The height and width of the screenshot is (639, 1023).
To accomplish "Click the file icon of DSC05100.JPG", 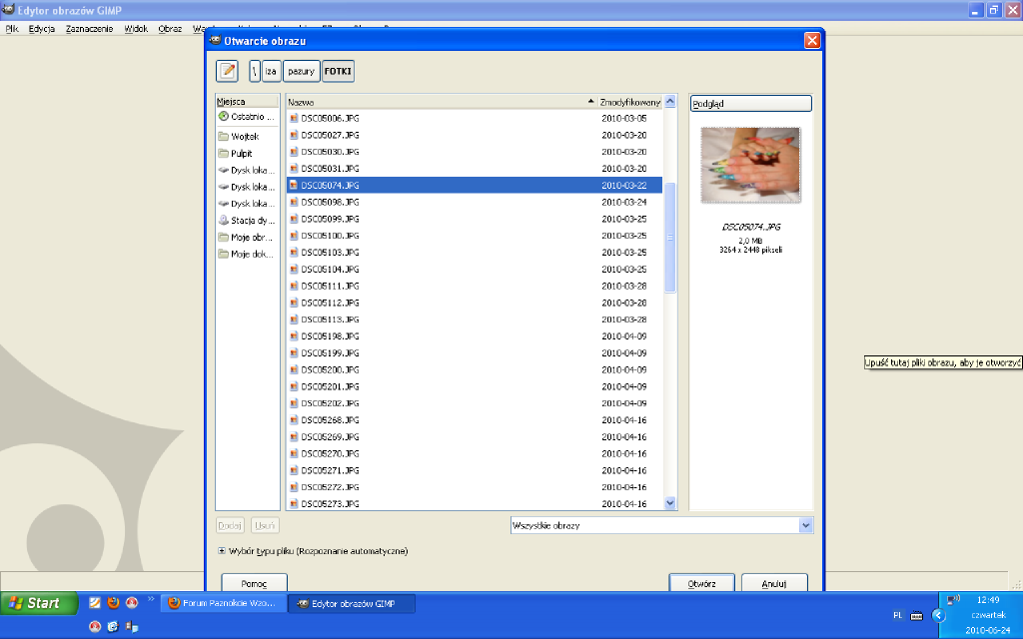I will [x=294, y=236].
